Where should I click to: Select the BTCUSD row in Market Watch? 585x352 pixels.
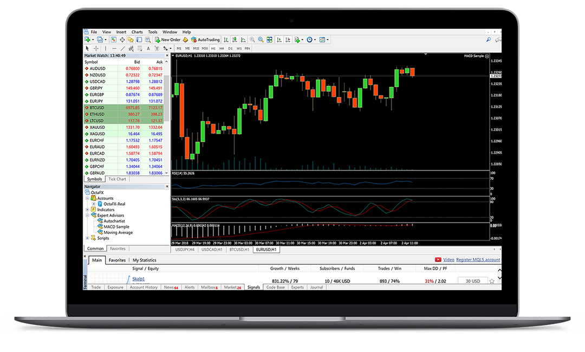[123, 108]
